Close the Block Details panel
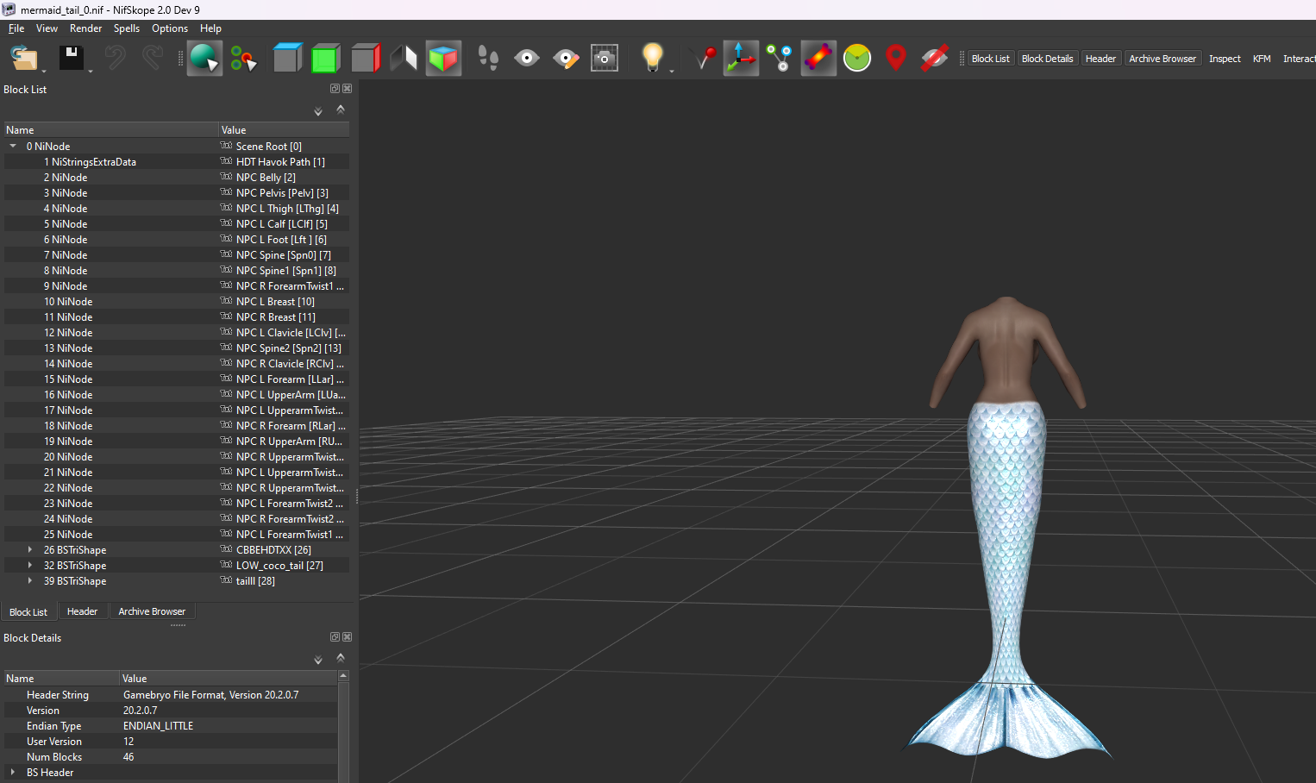The image size is (1316, 783). tap(348, 637)
